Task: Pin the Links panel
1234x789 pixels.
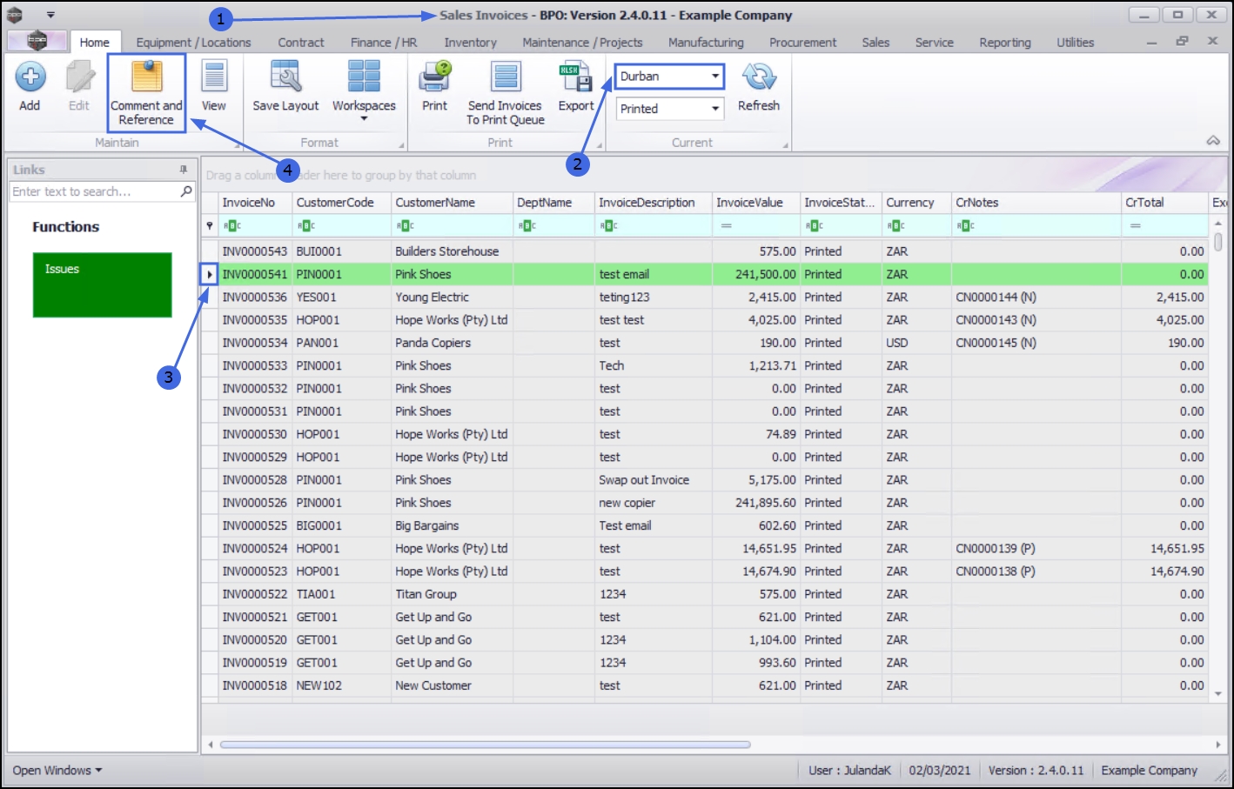Action: 184,170
